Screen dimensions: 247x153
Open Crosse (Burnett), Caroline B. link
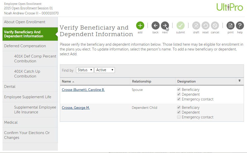(x=83, y=90)
